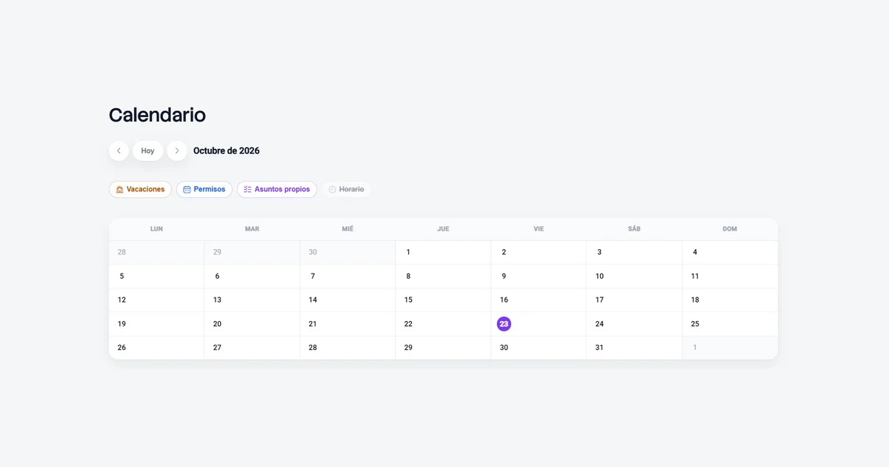The image size is (889, 467).
Task: Select day 3 in the SÁB column
Action: [634, 253]
